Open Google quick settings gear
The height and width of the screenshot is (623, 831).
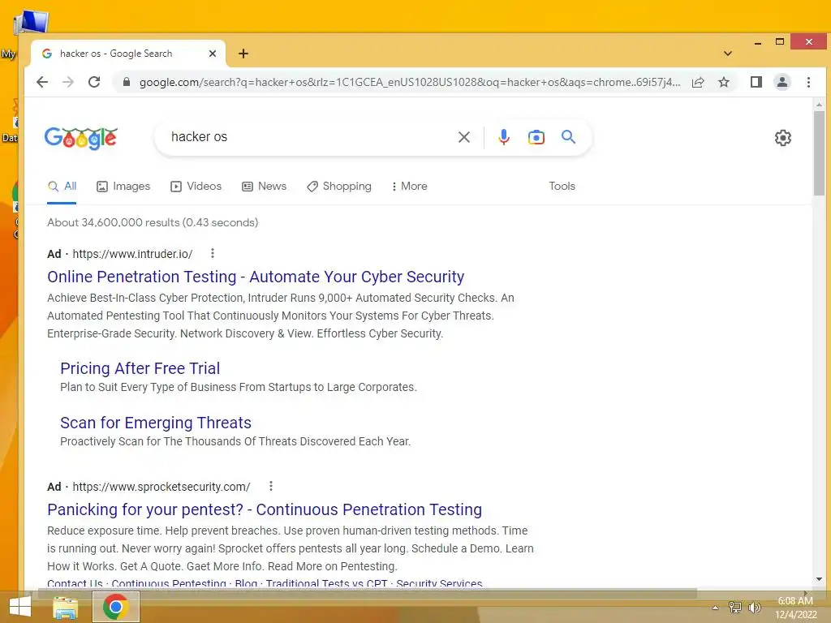(x=783, y=138)
